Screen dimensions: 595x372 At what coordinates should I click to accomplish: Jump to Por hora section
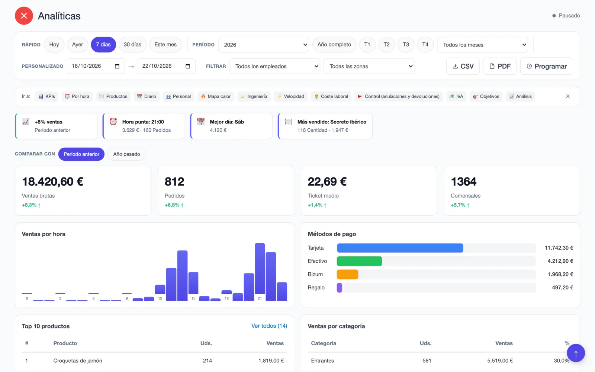(77, 96)
